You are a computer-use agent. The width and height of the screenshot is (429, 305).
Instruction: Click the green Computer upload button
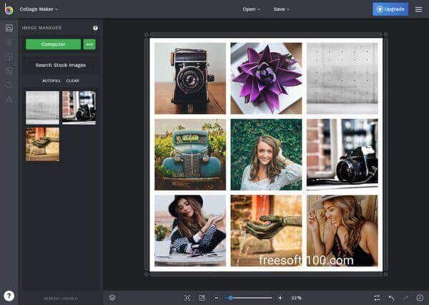click(53, 44)
